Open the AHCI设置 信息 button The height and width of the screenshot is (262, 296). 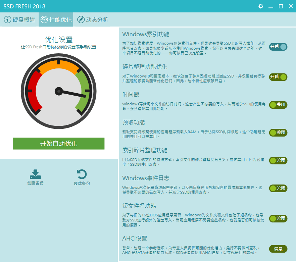click(x=278, y=249)
